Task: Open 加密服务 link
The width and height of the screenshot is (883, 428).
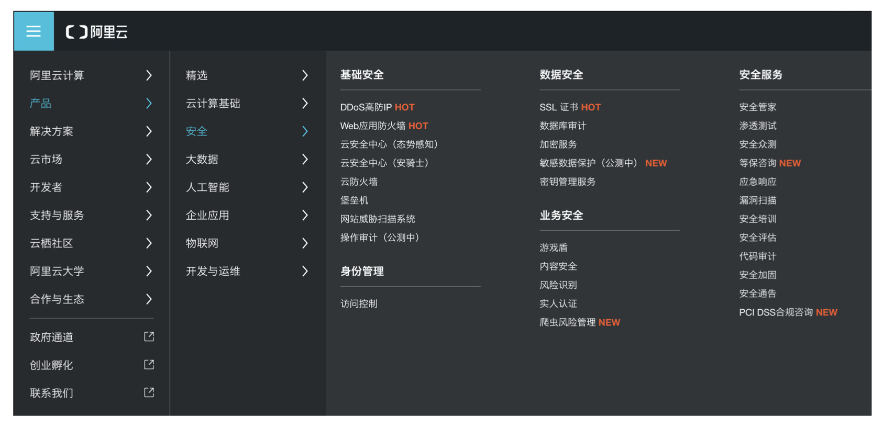Action: 558,144
